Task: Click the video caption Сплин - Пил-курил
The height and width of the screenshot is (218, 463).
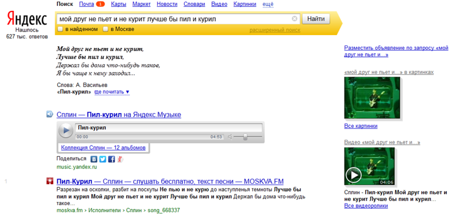Action: coord(396,196)
